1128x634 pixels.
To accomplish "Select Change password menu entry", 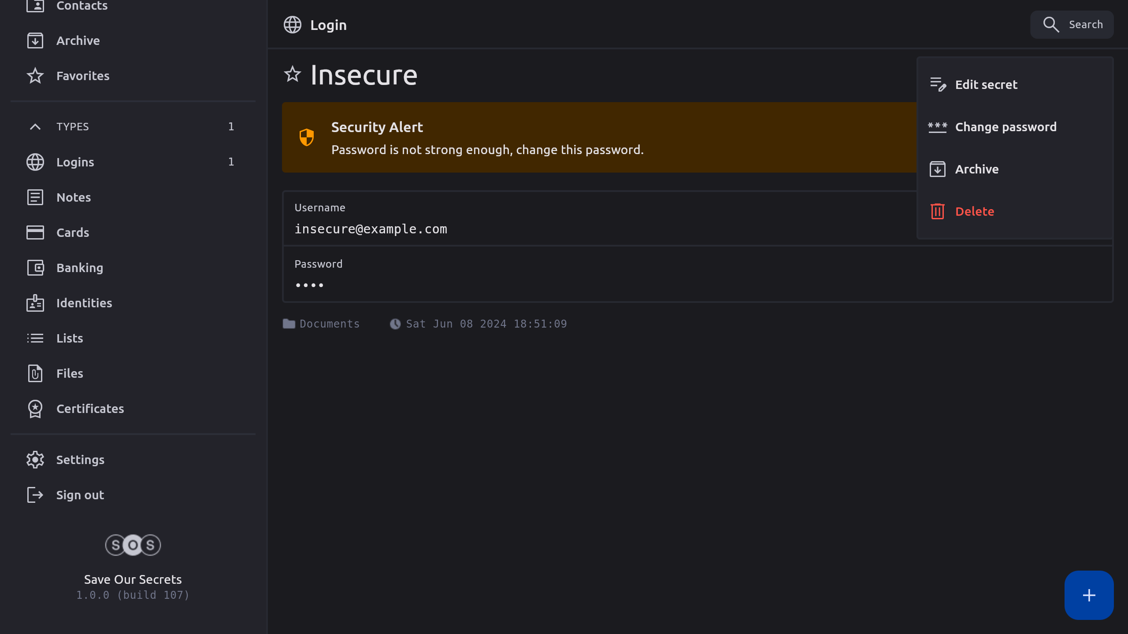I will click(x=1006, y=127).
